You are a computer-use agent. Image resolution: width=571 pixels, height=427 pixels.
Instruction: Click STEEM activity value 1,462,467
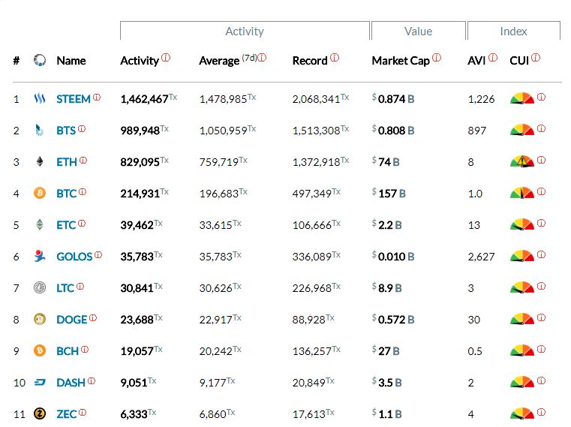pyautogui.click(x=144, y=99)
